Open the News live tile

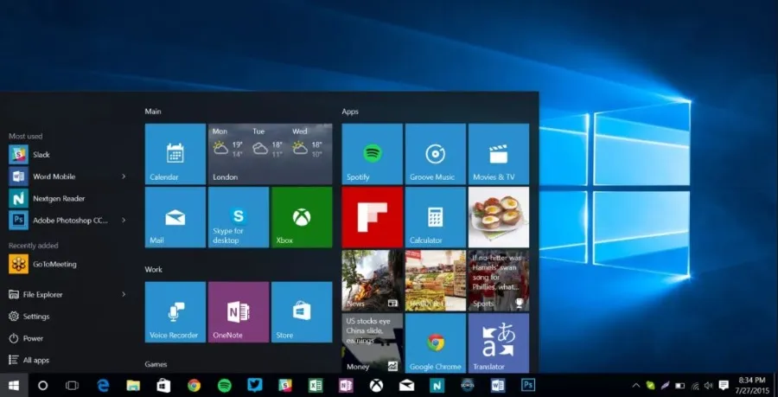pyautogui.click(x=372, y=280)
